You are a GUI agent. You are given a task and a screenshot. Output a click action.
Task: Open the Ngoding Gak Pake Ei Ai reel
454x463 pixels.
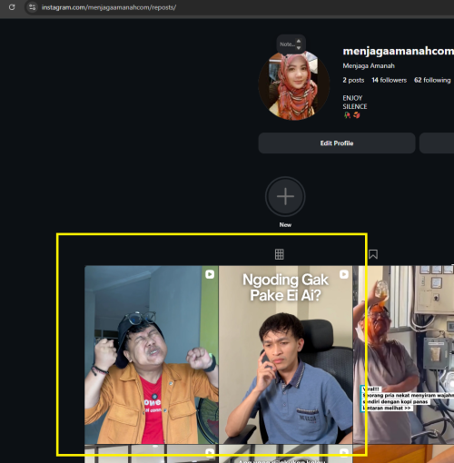[x=285, y=355]
